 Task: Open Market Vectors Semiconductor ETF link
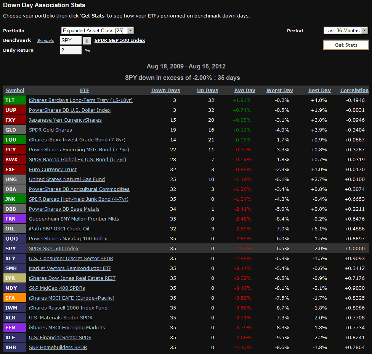click(70, 268)
